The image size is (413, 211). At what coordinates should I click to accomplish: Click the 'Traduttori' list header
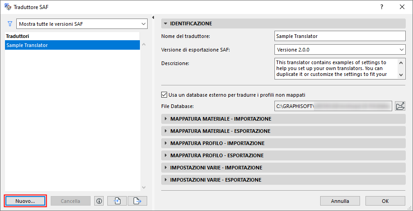72,36
